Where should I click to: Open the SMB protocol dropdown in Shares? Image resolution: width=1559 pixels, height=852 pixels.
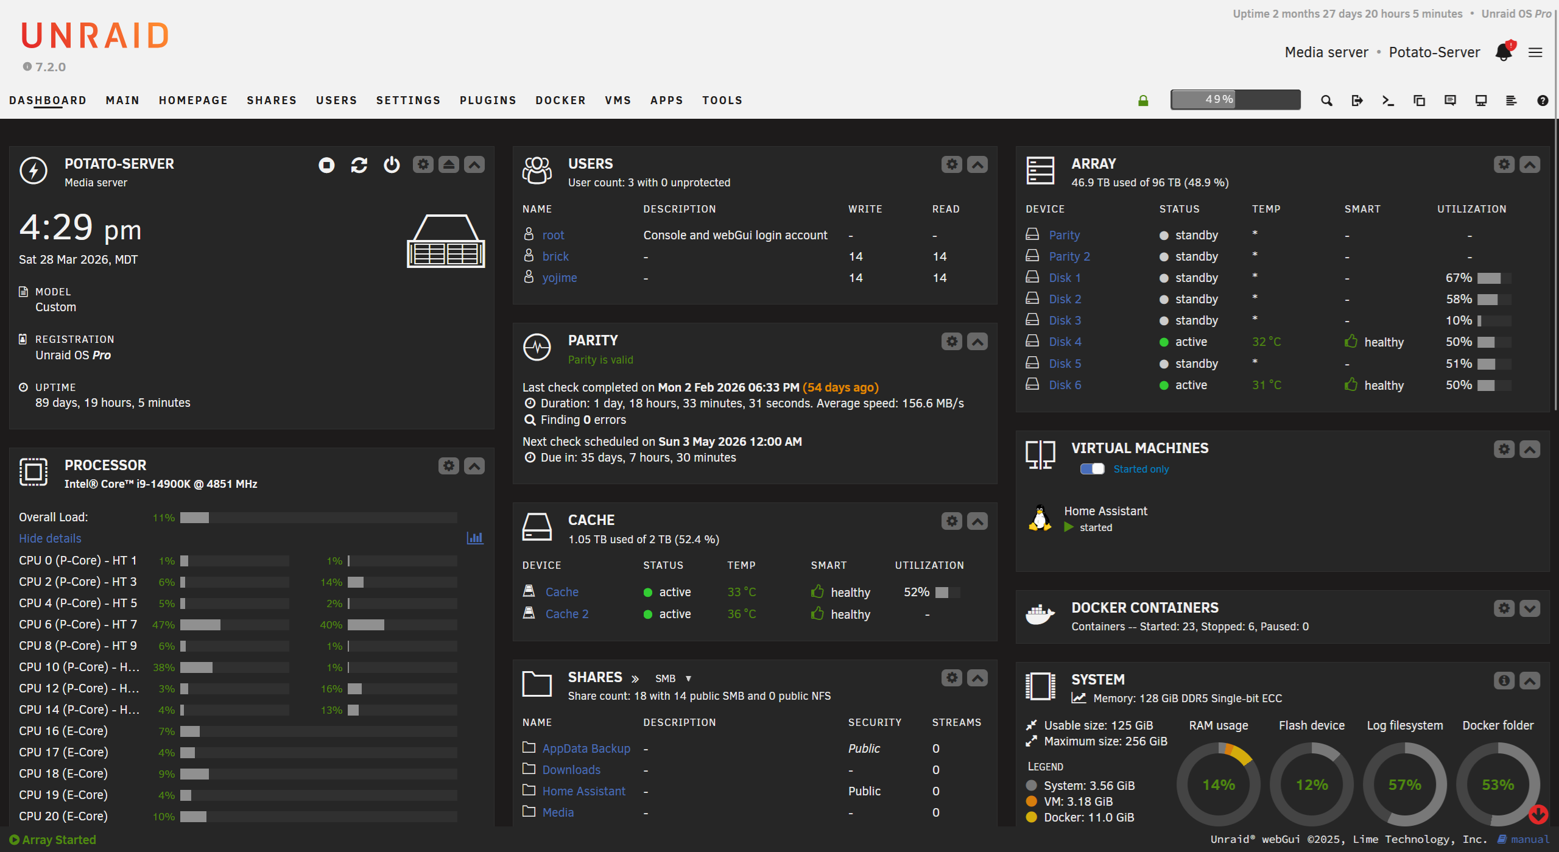tap(672, 678)
